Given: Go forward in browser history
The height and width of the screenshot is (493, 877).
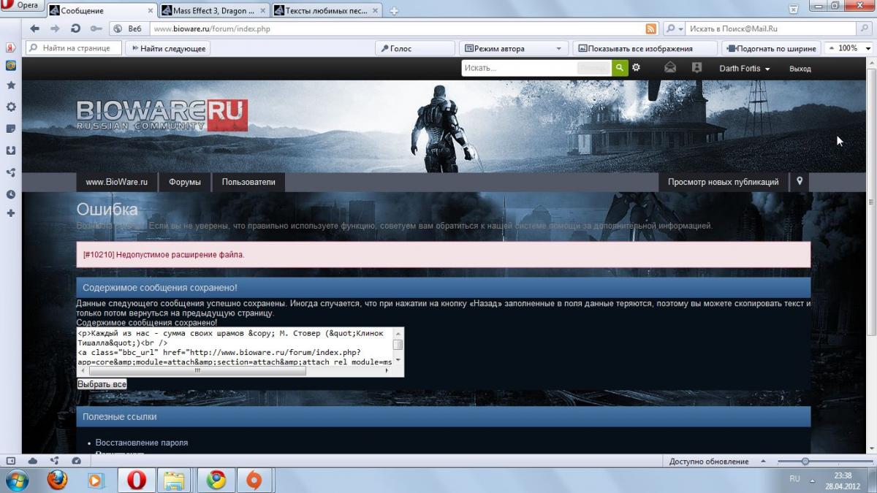Looking at the screenshot, I should 55,28.
